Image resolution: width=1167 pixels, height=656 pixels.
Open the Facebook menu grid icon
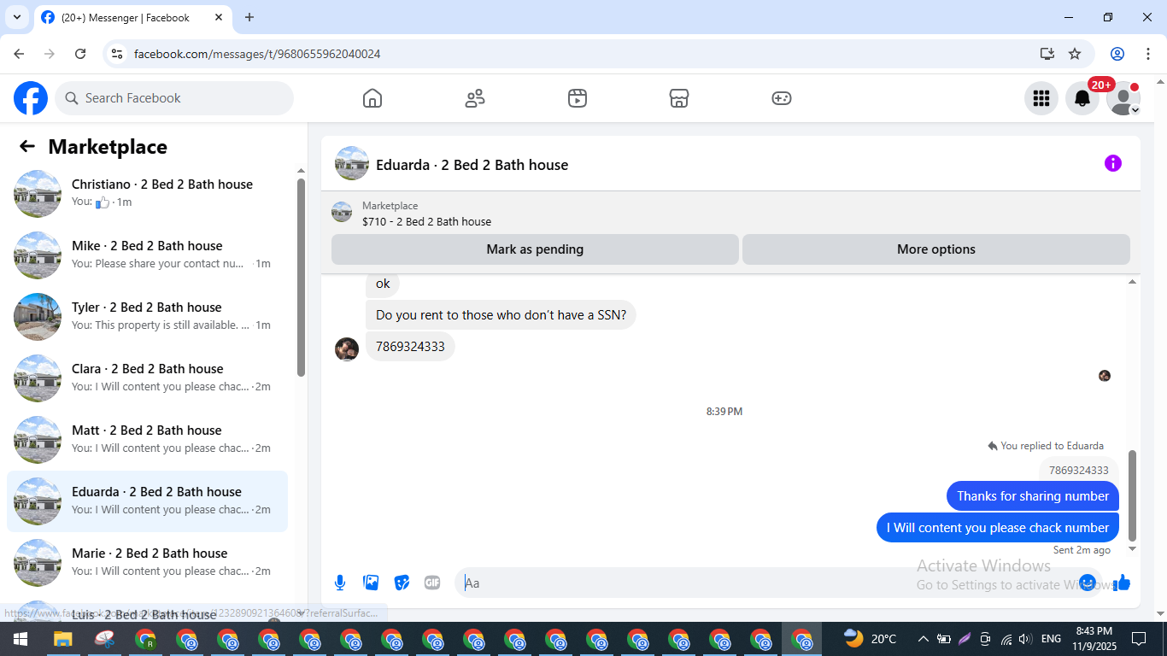click(1041, 98)
